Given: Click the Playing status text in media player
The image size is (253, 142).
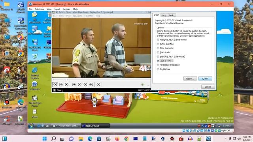Looking at the screenshot, I should click(x=60, y=90).
